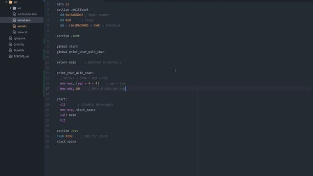This screenshot has width=313, height=176.
Task: Open linker.ld in the tree view
Action: click(22, 32)
